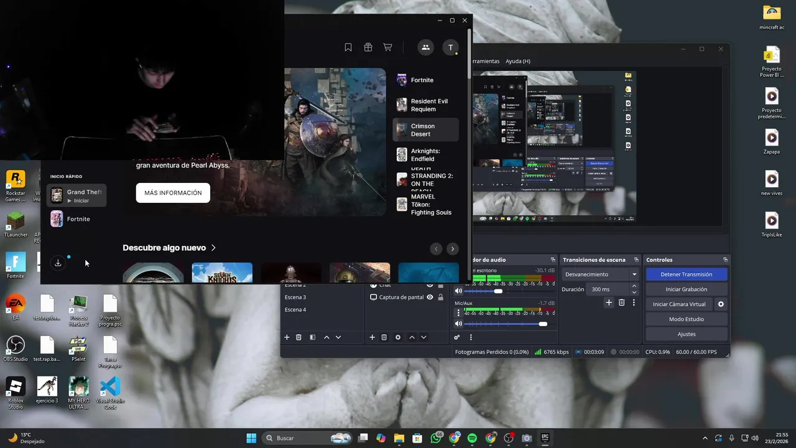Select Resident Evil Requiem in featured list
The width and height of the screenshot is (796, 448).
tap(426, 105)
